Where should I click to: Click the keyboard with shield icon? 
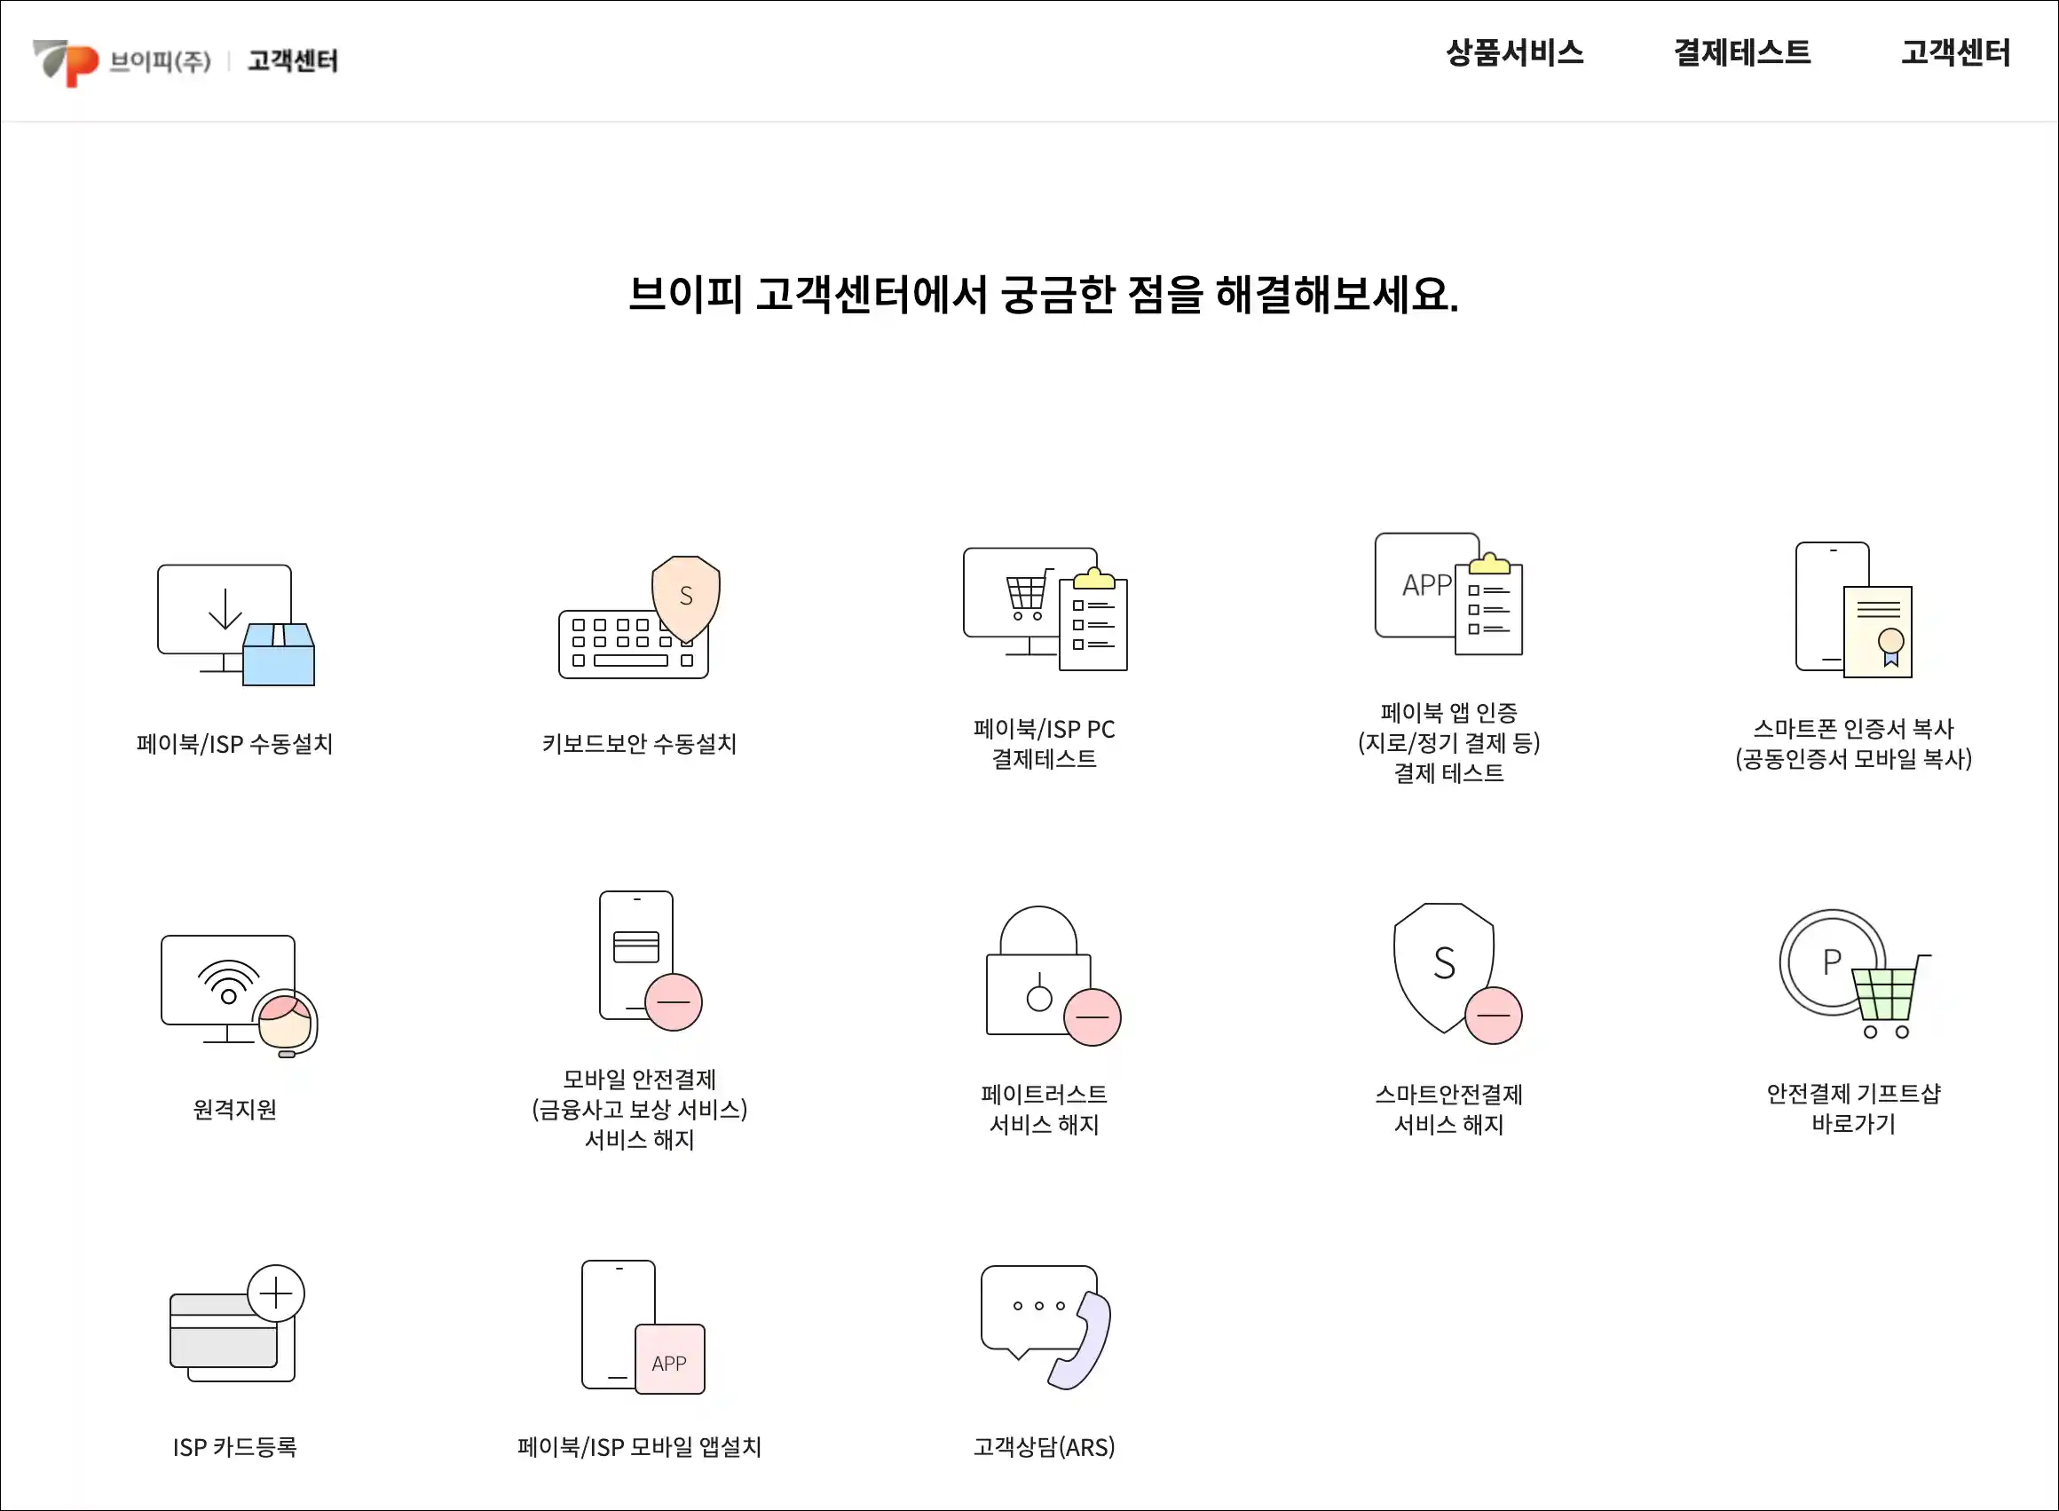(639, 617)
